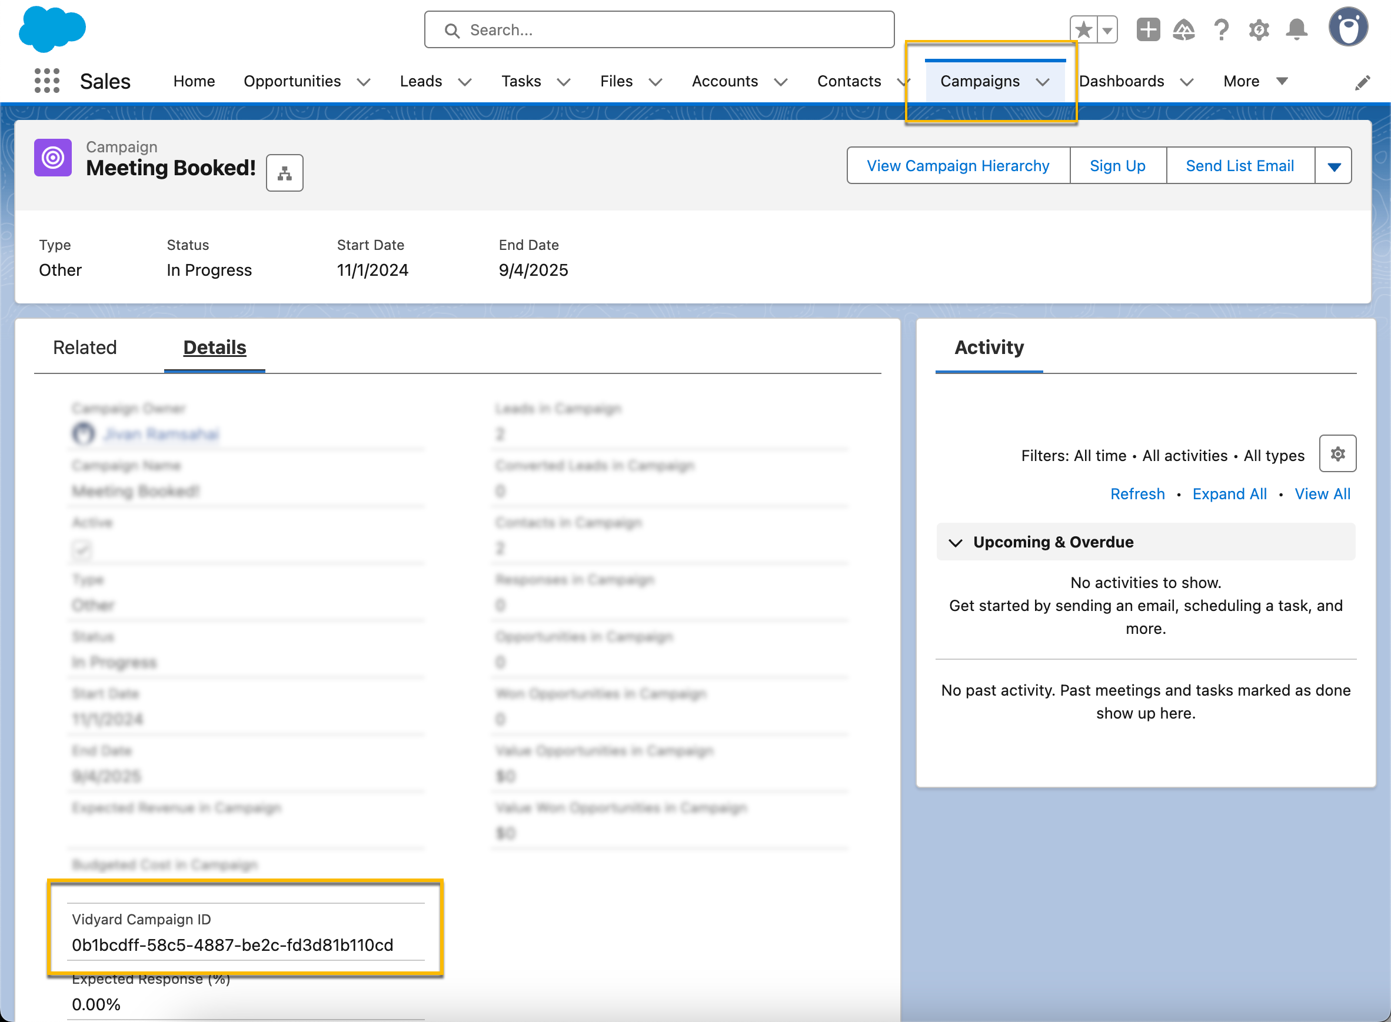Click the blurred campaign owner name link
Screen dimensions: 1391x1022
coord(162,435)
